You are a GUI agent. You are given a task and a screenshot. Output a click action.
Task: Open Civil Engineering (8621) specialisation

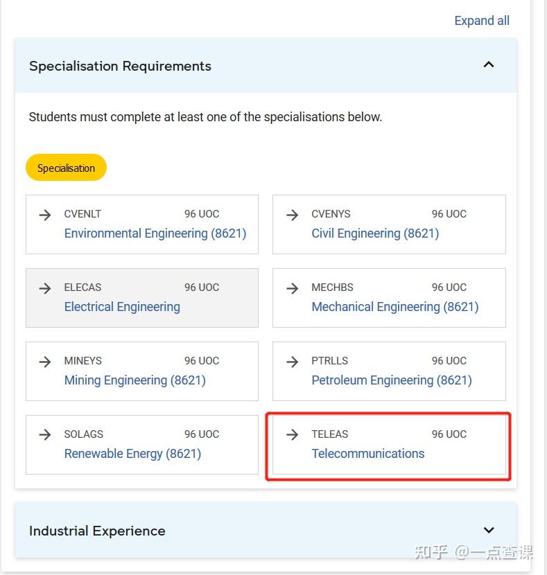[375, 233]
